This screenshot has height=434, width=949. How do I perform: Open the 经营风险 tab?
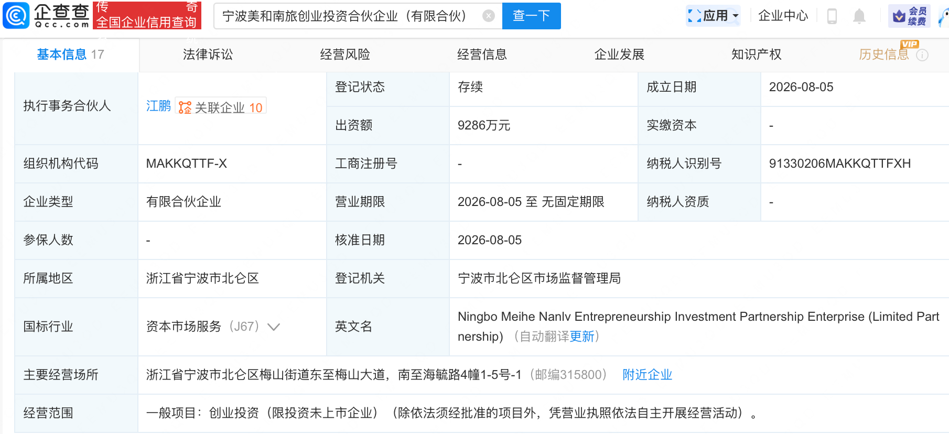coord(345,55)
